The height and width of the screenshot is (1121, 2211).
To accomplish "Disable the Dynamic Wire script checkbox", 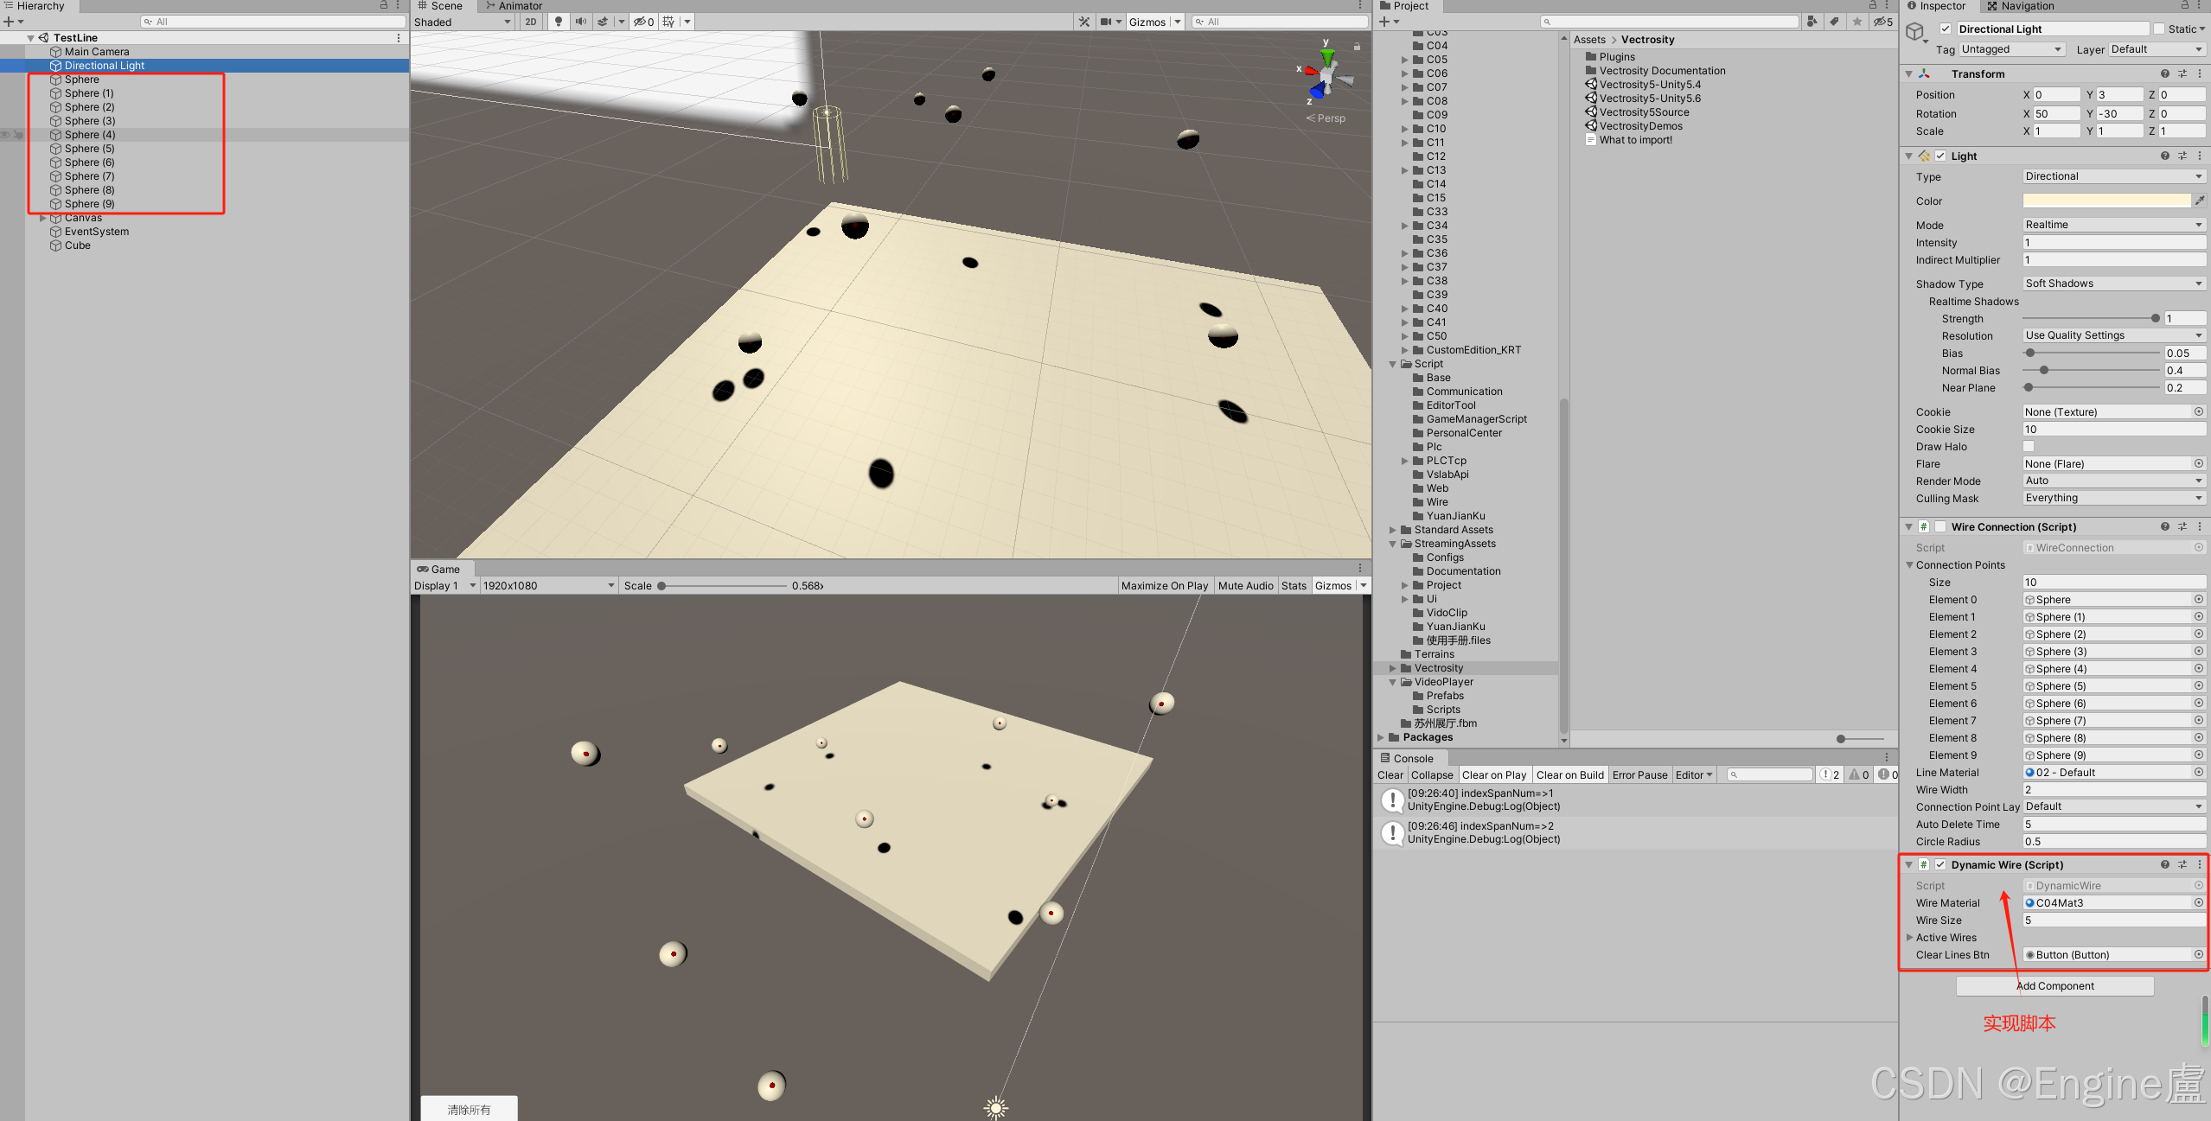I will coord(1940,864).
